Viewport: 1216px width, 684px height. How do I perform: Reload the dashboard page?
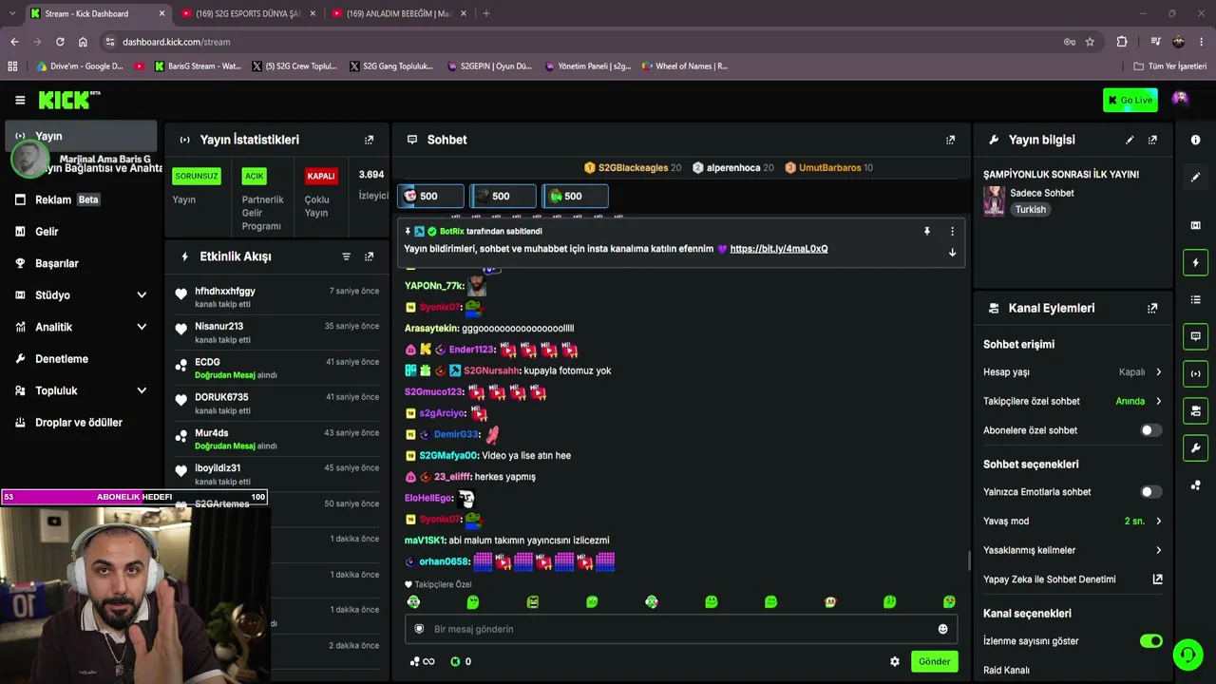[x=60, y=42]
